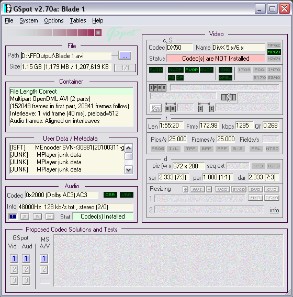Select audio stream 3 button

coord(37,216)
